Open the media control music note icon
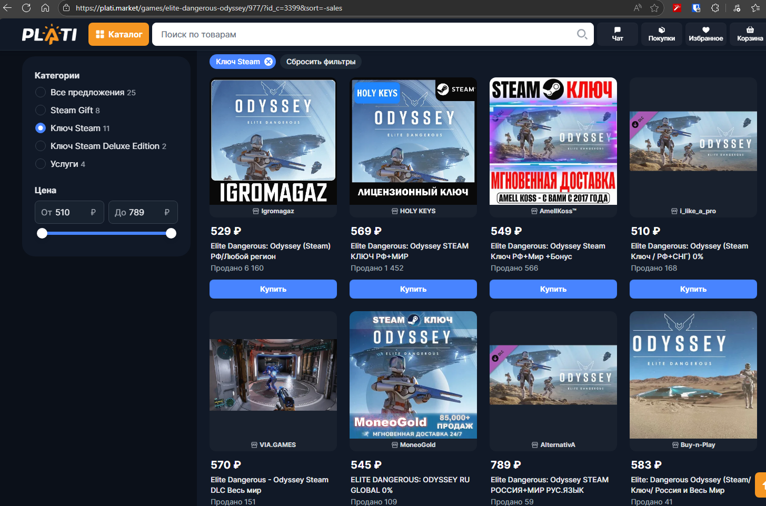 737,8
